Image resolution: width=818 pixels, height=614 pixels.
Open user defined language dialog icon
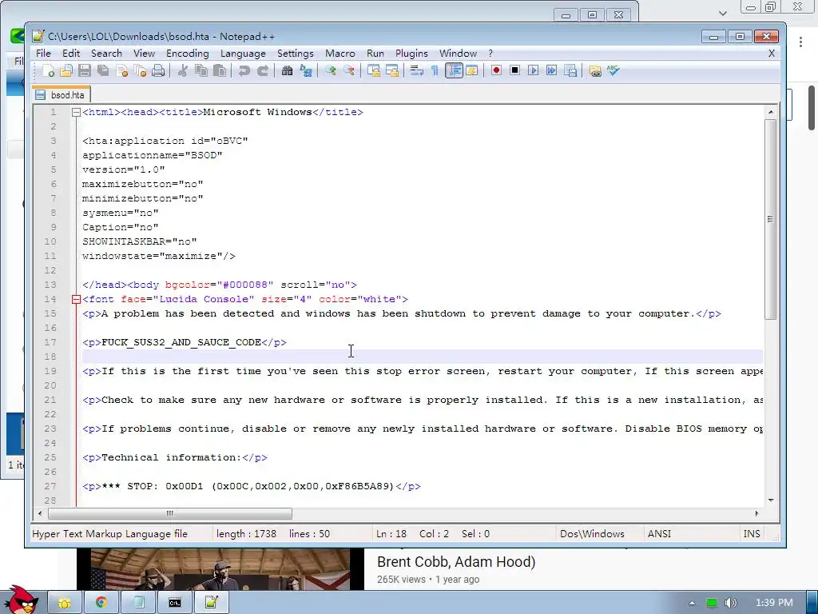(472, 70)
